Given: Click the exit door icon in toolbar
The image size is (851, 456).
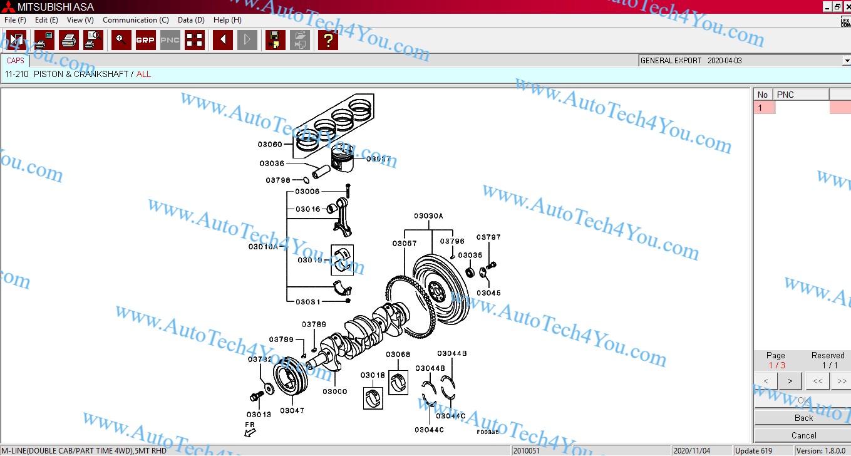Looking at the screenshot, I should [16, 40].
